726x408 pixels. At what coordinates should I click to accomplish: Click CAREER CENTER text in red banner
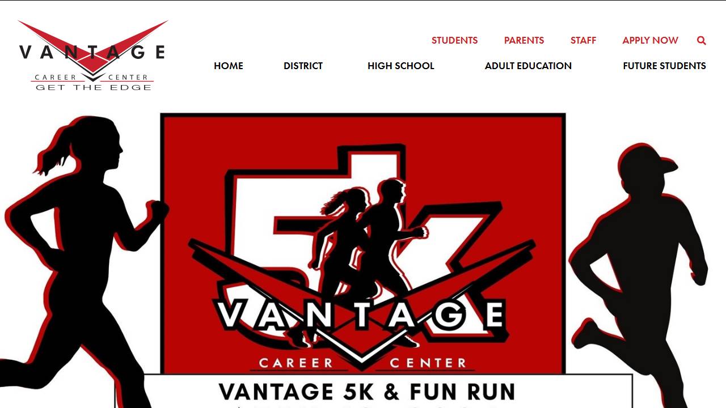click(x=363, y=363)
